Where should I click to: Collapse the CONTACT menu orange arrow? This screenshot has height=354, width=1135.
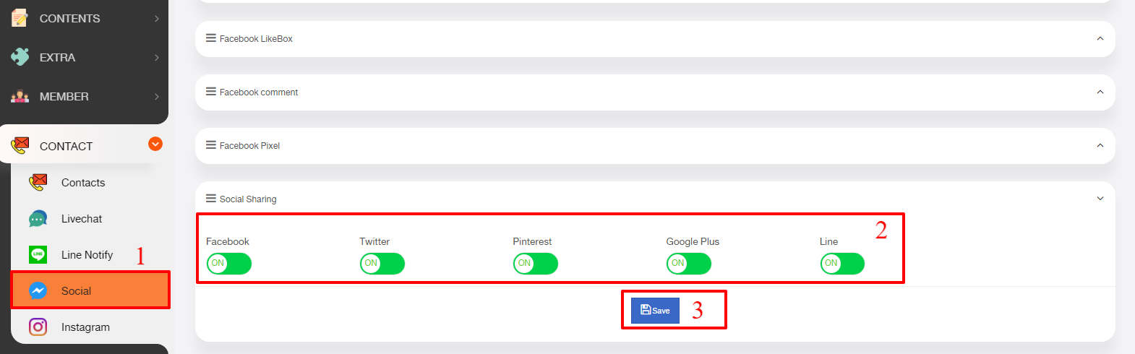[x=155, y=144]
